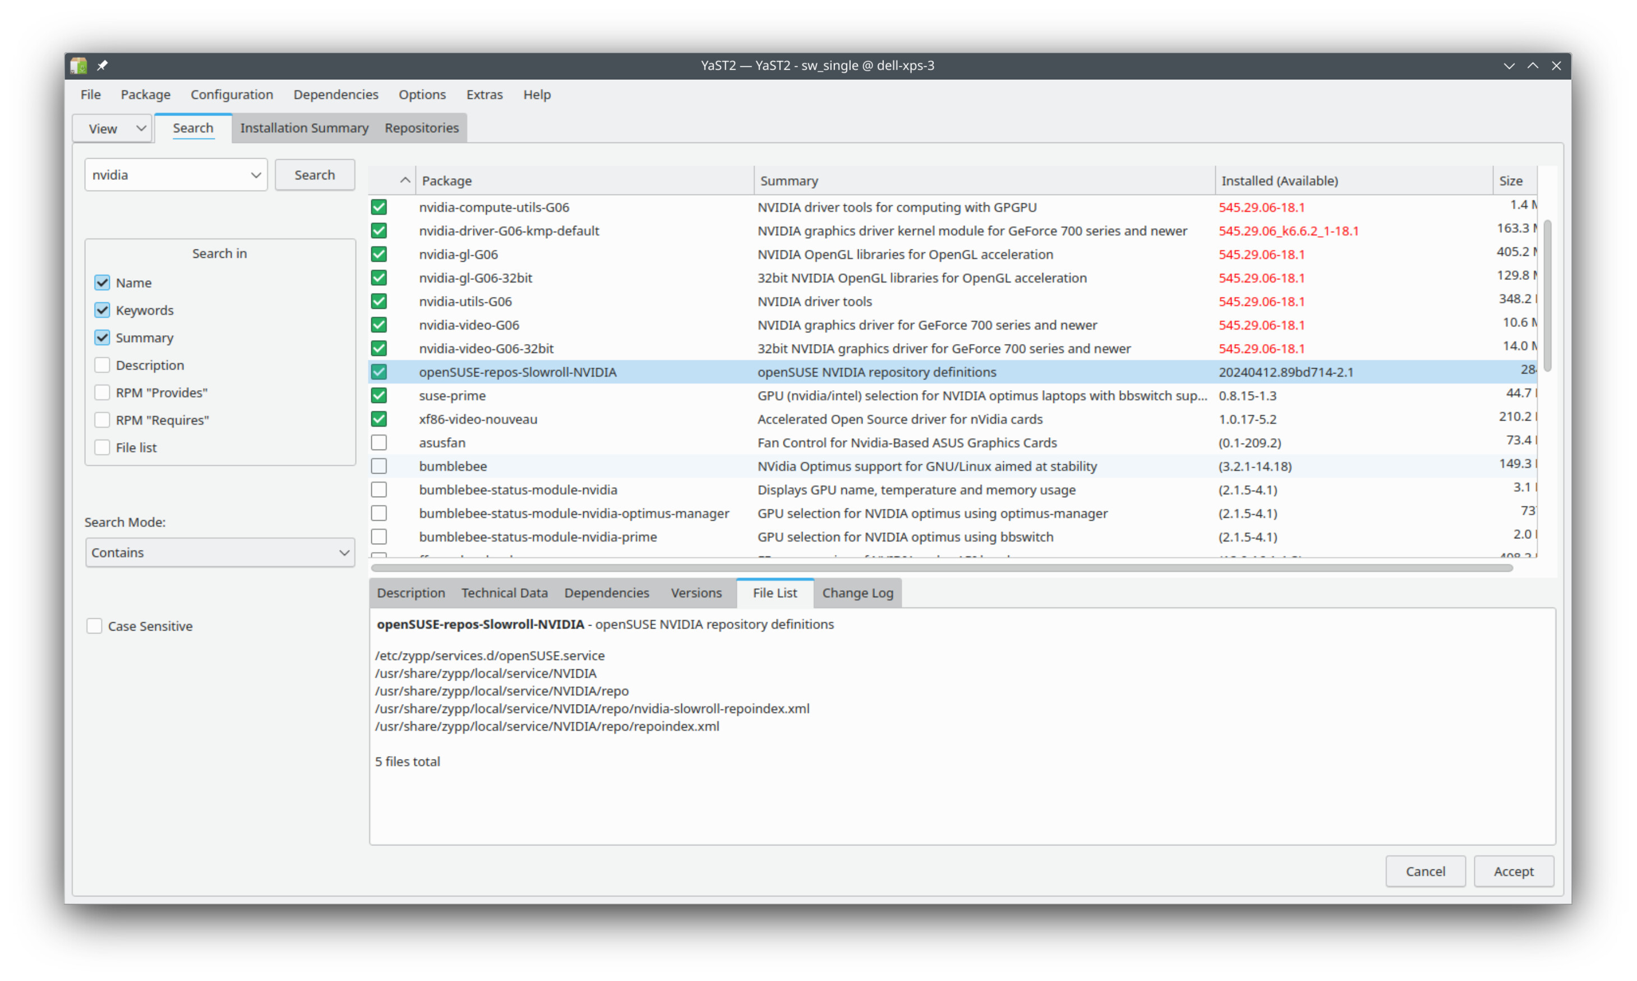This screenshot has height=981, width=1637.
Task: Mark bumblebee package for installation
Action: click(x=379, y=467)
